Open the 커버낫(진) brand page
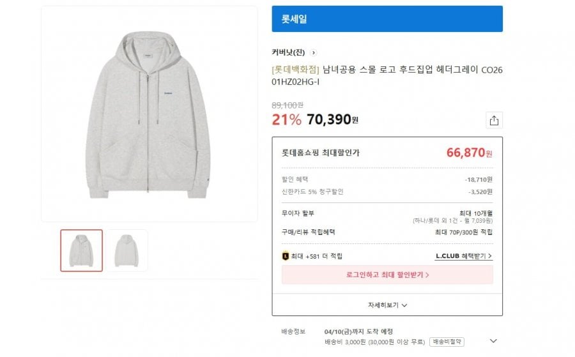This screenshot has width=575, height=357. click(x=288, y=52)
